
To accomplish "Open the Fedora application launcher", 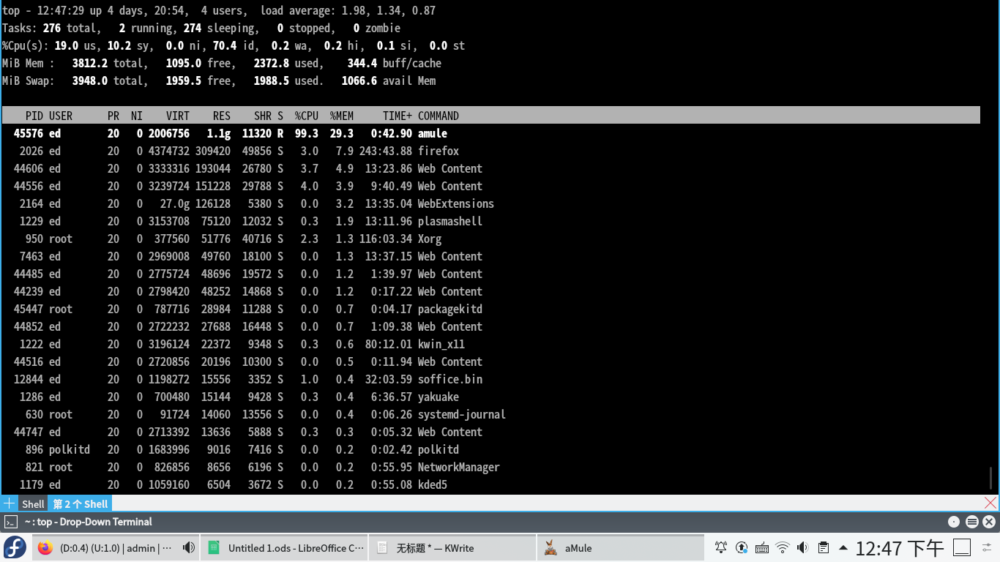I will 15,547.
